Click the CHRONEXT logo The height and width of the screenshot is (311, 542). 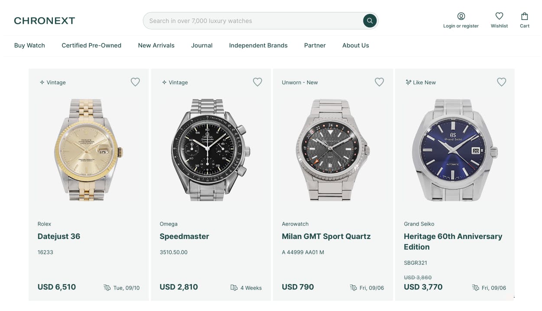45,21
